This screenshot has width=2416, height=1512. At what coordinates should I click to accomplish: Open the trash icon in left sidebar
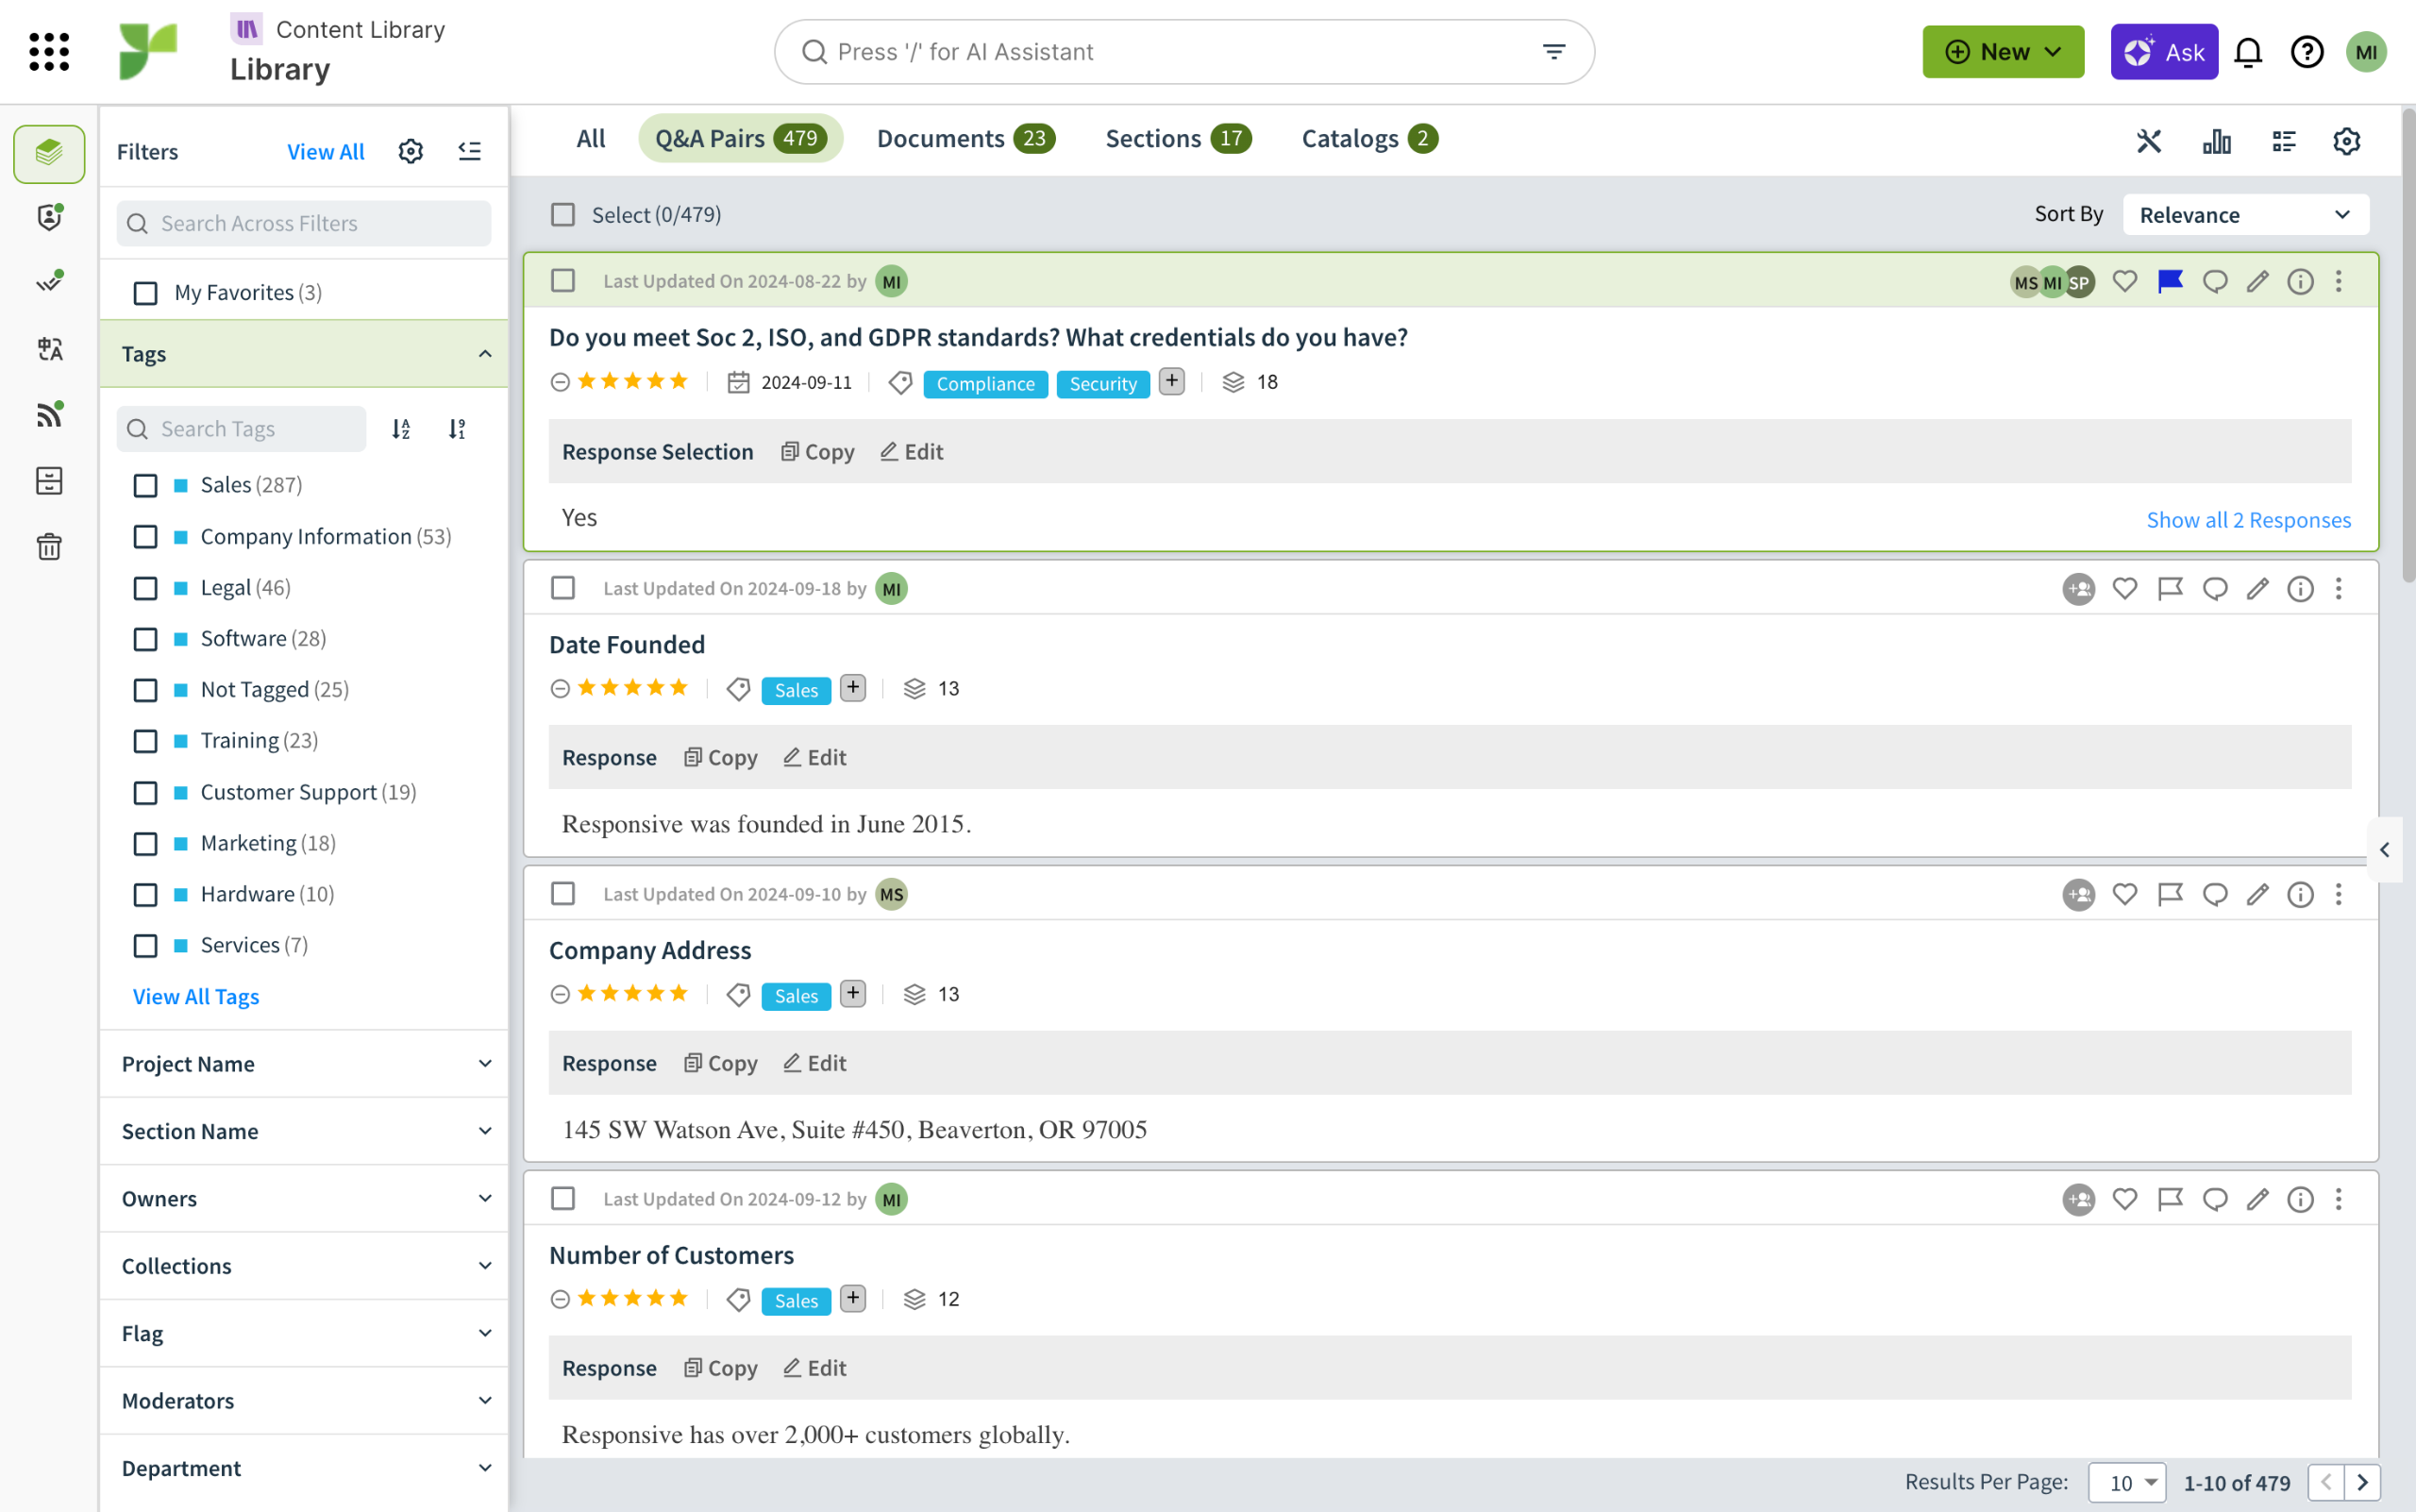pyautogui.click(x=49, y=547)
